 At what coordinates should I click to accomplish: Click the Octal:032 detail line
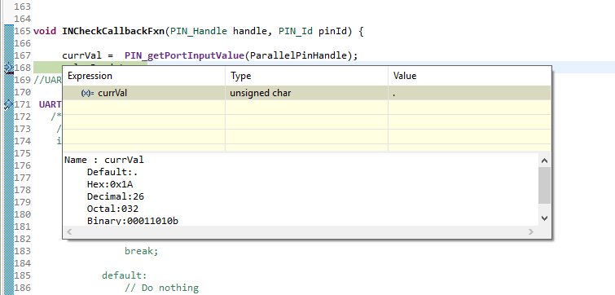coord(112,209)
